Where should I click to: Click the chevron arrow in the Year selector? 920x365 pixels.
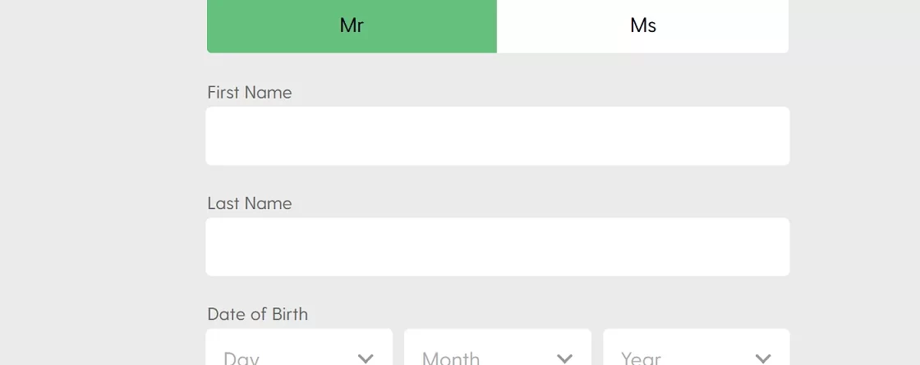[763, 358]
